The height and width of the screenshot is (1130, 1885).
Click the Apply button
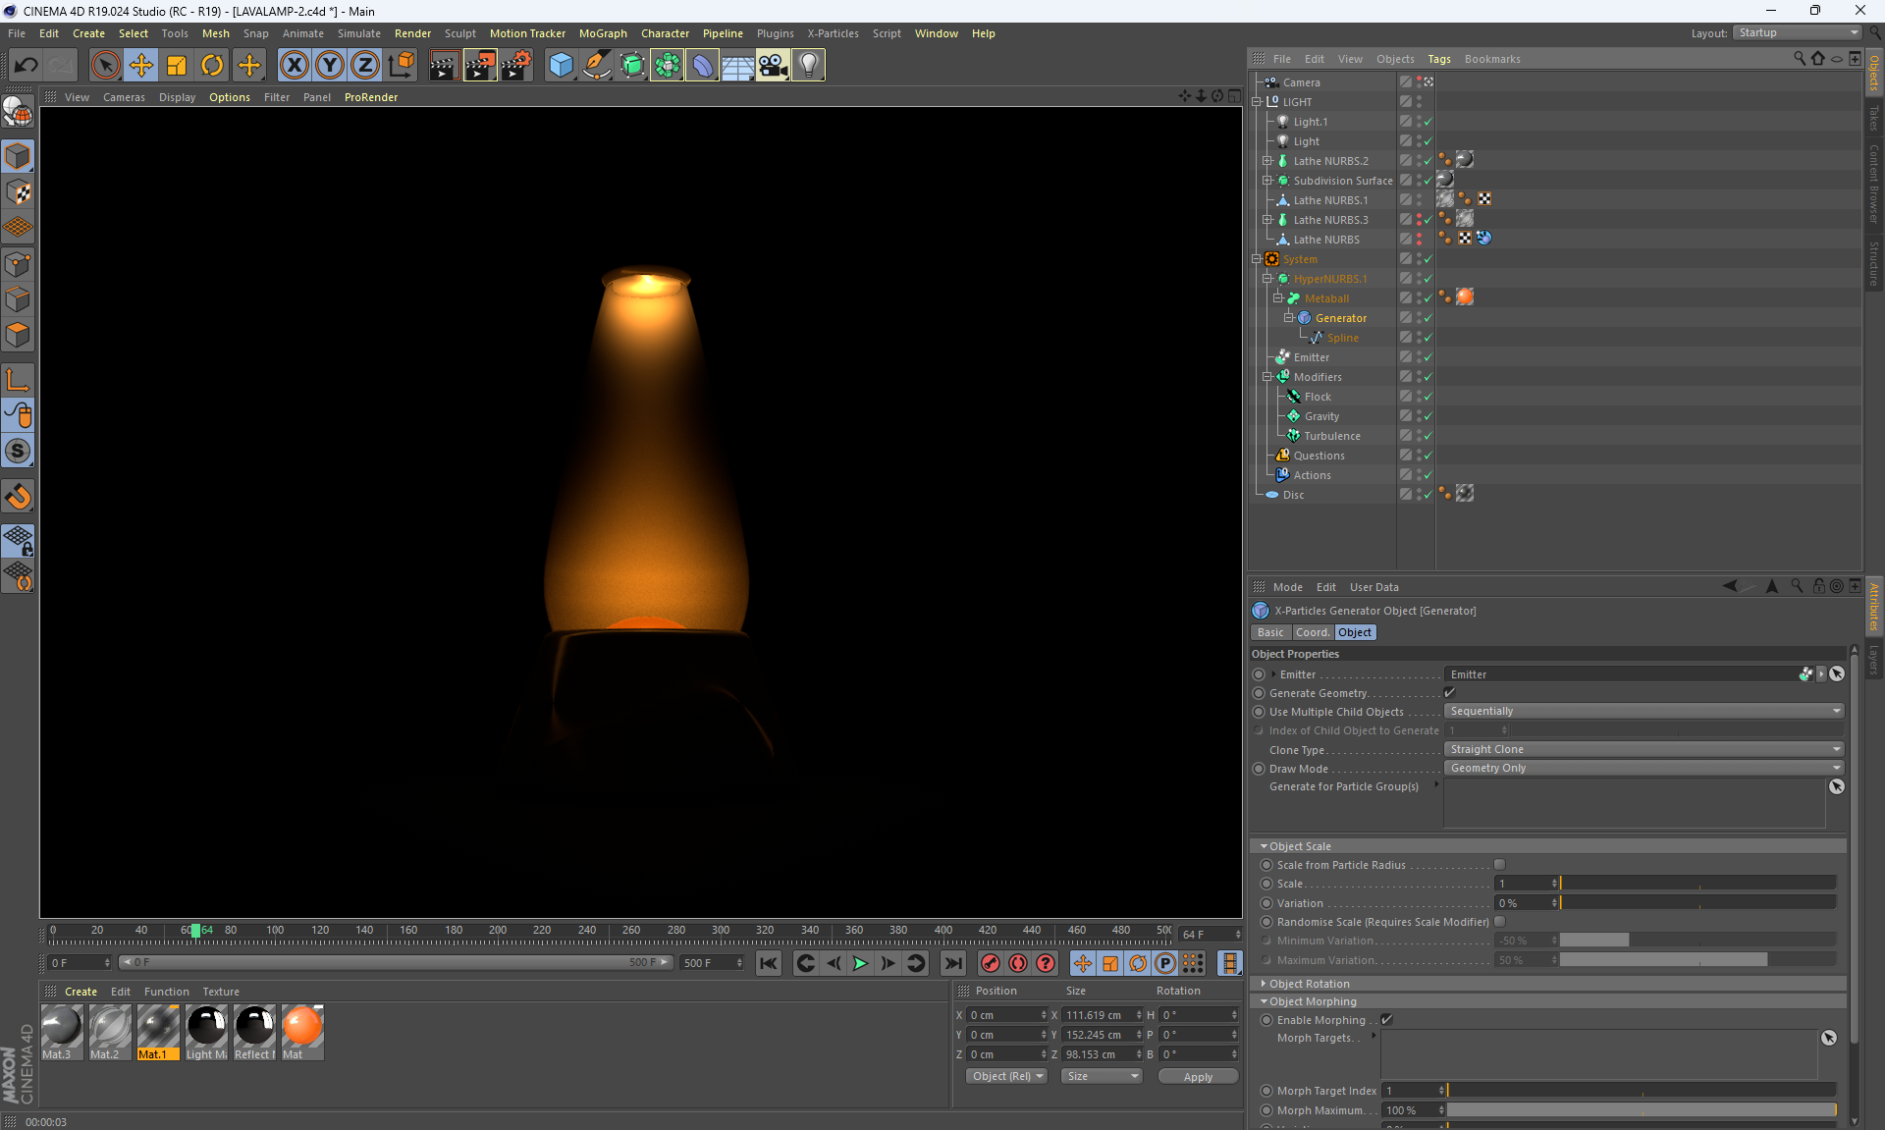(1198, 1077)
